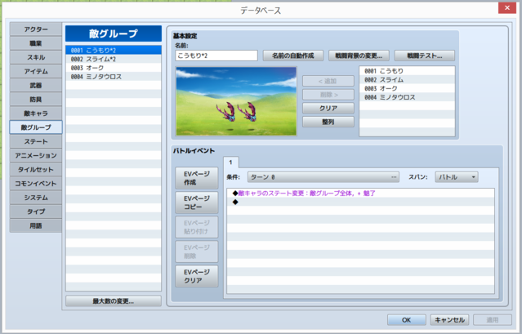Select troop 0004 ミノタウロス in troop list

pyautogui.click(x=114, y=77)
